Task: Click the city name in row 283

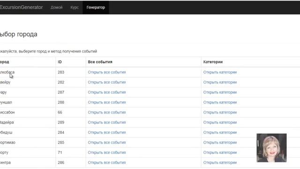Action: pyautogui.click(x=7, y=72)
